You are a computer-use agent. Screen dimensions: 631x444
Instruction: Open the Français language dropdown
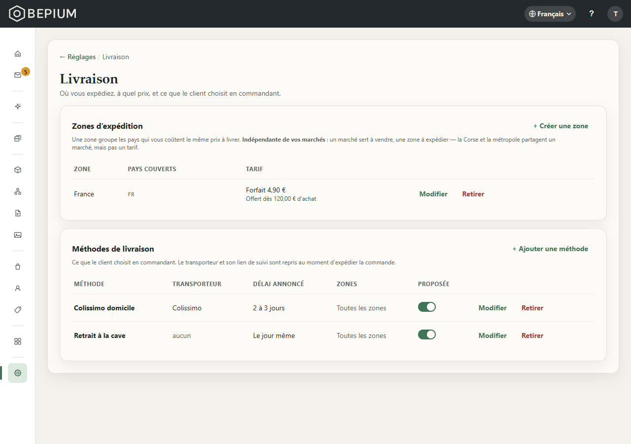tap(550, 14)
